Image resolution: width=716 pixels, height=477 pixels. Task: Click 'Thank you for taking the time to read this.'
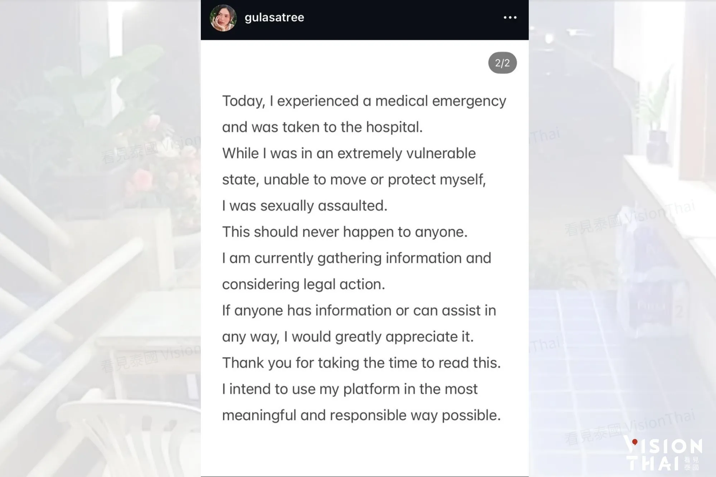361,363
